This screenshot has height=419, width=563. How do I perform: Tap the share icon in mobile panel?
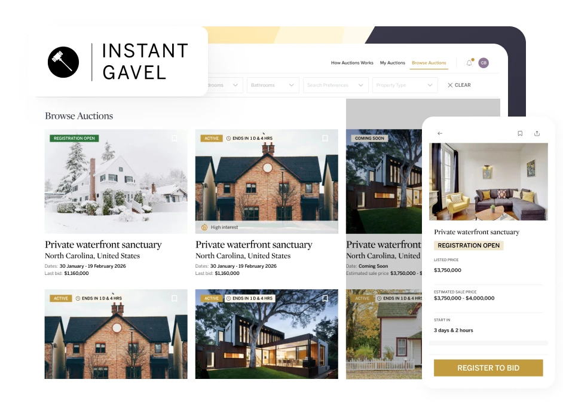537,133
